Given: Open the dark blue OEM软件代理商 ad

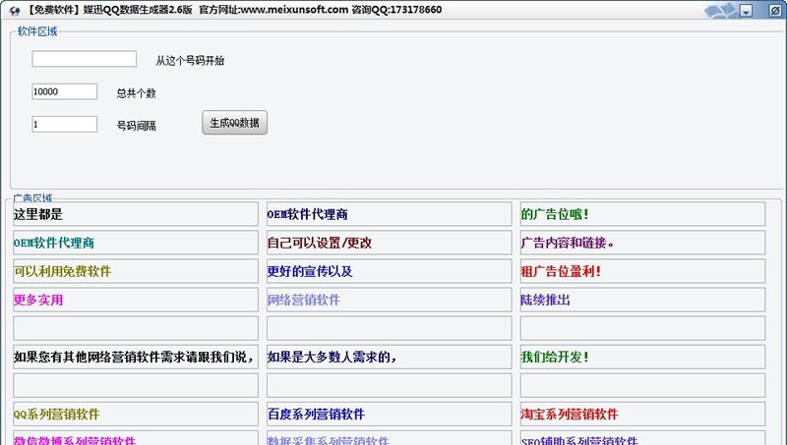Looking at the screenshot, I should (389, 214).
